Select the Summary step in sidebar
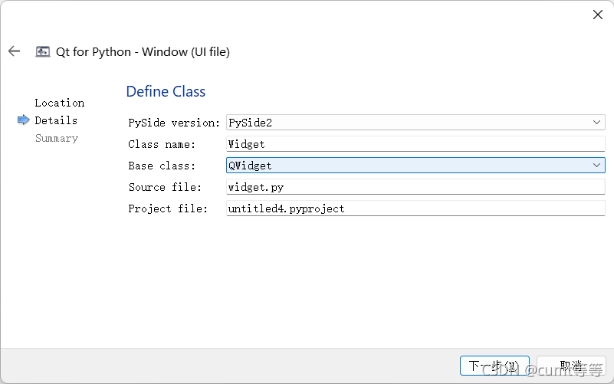This screenshot has width=614, height=384. (x=57, y=138)
